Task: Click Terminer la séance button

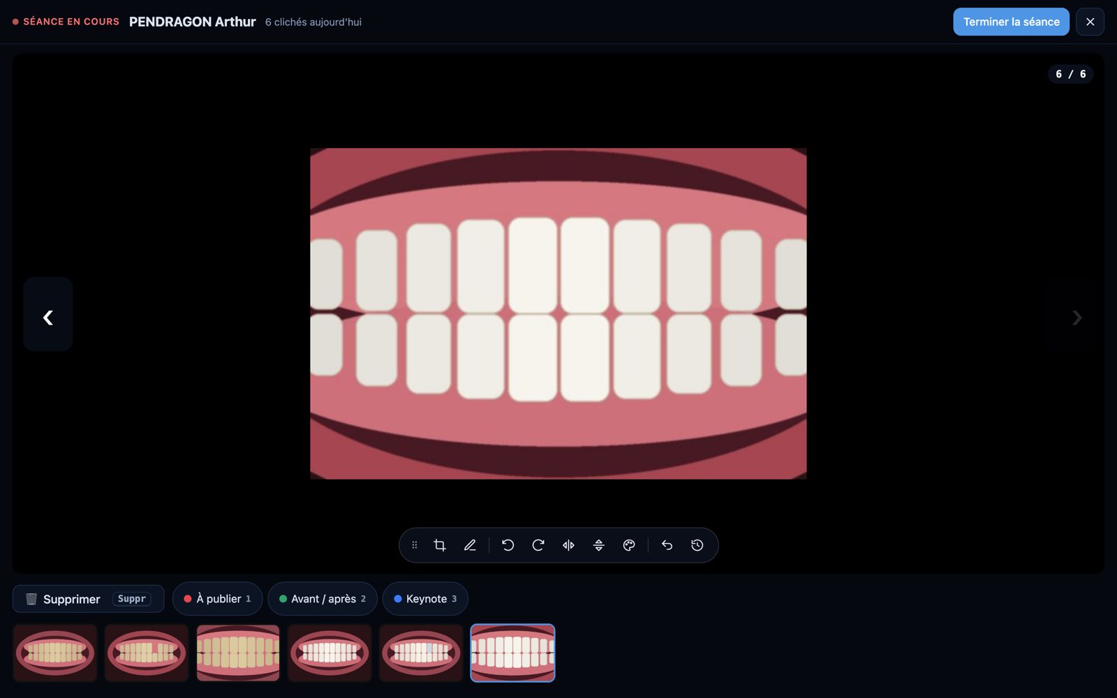Action: [x=1011, y=22]
